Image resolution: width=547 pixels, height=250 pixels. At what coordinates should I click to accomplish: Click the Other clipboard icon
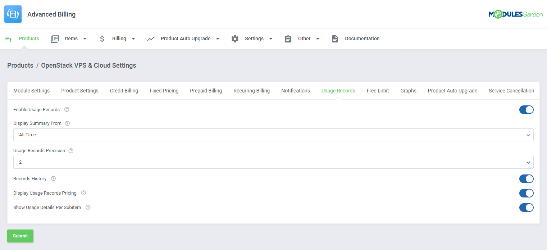click(x=288, y=38)
